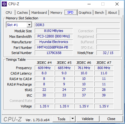This screenshot has width=125, height=124.
Task: Select the Slot #1 combo box
Action: tap(19, 25)
